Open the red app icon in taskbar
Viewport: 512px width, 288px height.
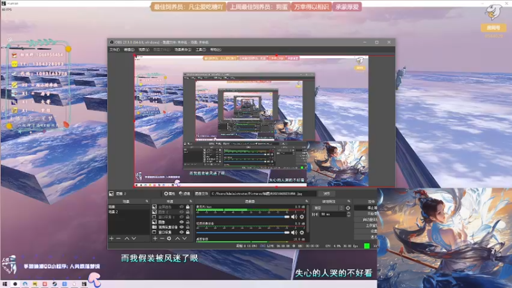[x=45, y=284]
